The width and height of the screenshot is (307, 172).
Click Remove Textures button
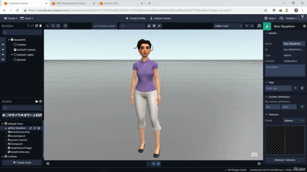pos(285,160)
